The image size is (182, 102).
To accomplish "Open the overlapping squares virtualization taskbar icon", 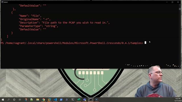I will pos(49,99).
